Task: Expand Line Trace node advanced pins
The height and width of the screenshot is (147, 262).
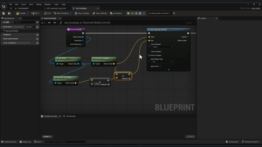Action: (169, 70)
